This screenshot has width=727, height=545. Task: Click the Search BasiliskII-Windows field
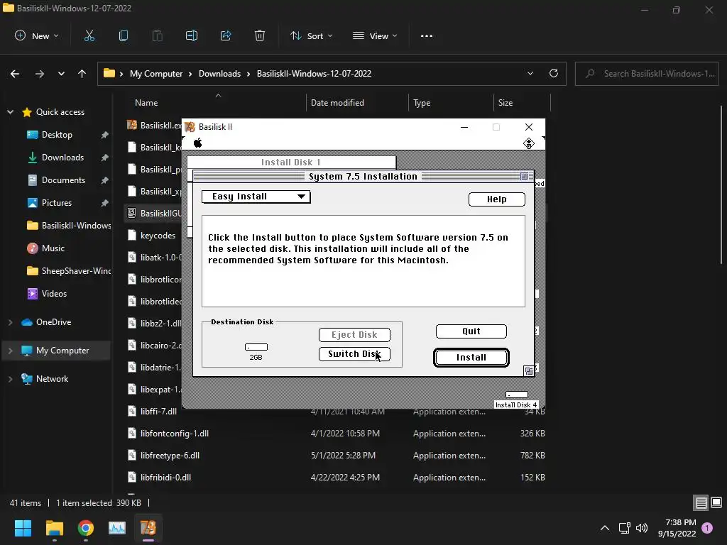[x=646, y=74]
